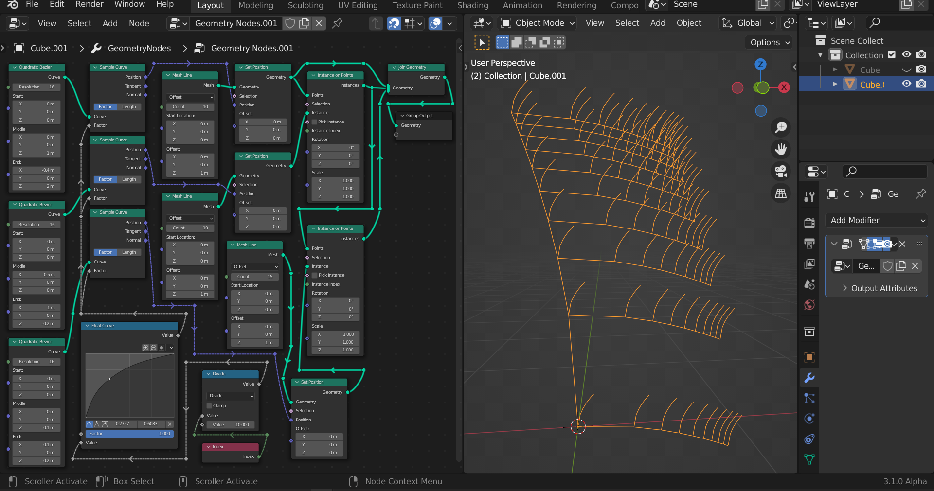Screen dimensions: 934x491
Task: Open Object Constraints properties tab
Action: (x=809, y=439)
